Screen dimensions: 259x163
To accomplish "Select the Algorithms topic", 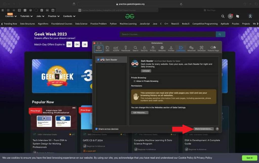I will (43, 24).
